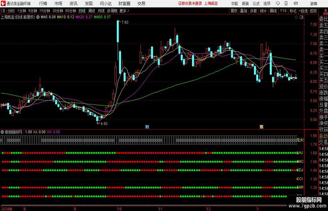This screenshot has height=211, width=328.
Task: Click the 画线 drawing toolbar button
Action: (x=273, y=11)
